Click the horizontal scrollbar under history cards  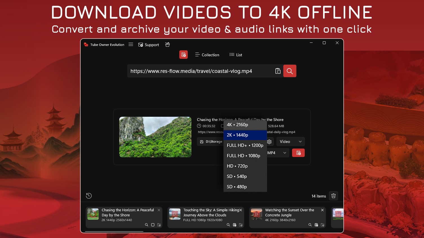tap(114, 232)
